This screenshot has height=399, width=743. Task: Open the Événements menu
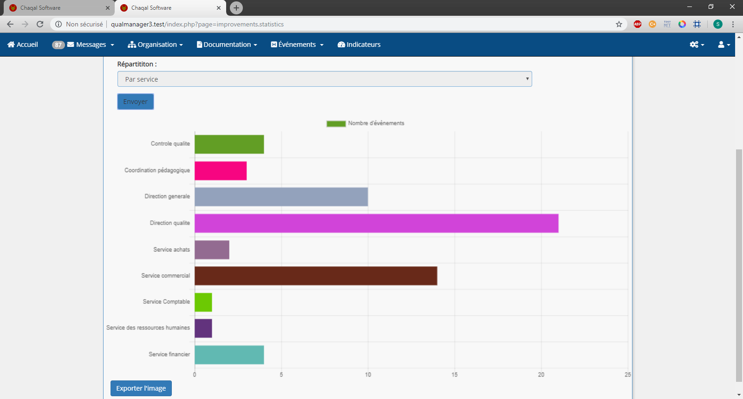(297, 45)
